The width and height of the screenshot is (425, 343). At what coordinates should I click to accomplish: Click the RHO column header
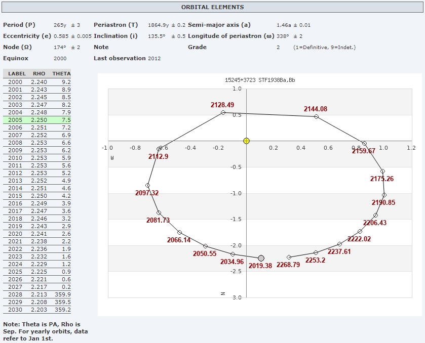39,74
